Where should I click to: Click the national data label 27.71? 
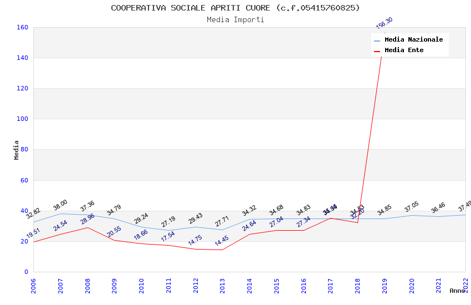[222, 221]
